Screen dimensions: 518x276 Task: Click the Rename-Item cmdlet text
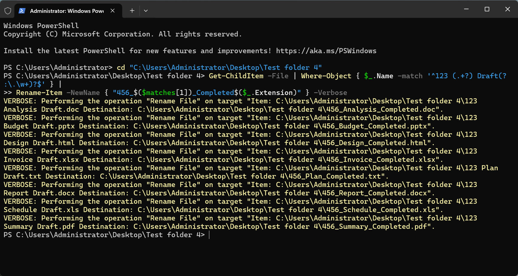[39, 93]
